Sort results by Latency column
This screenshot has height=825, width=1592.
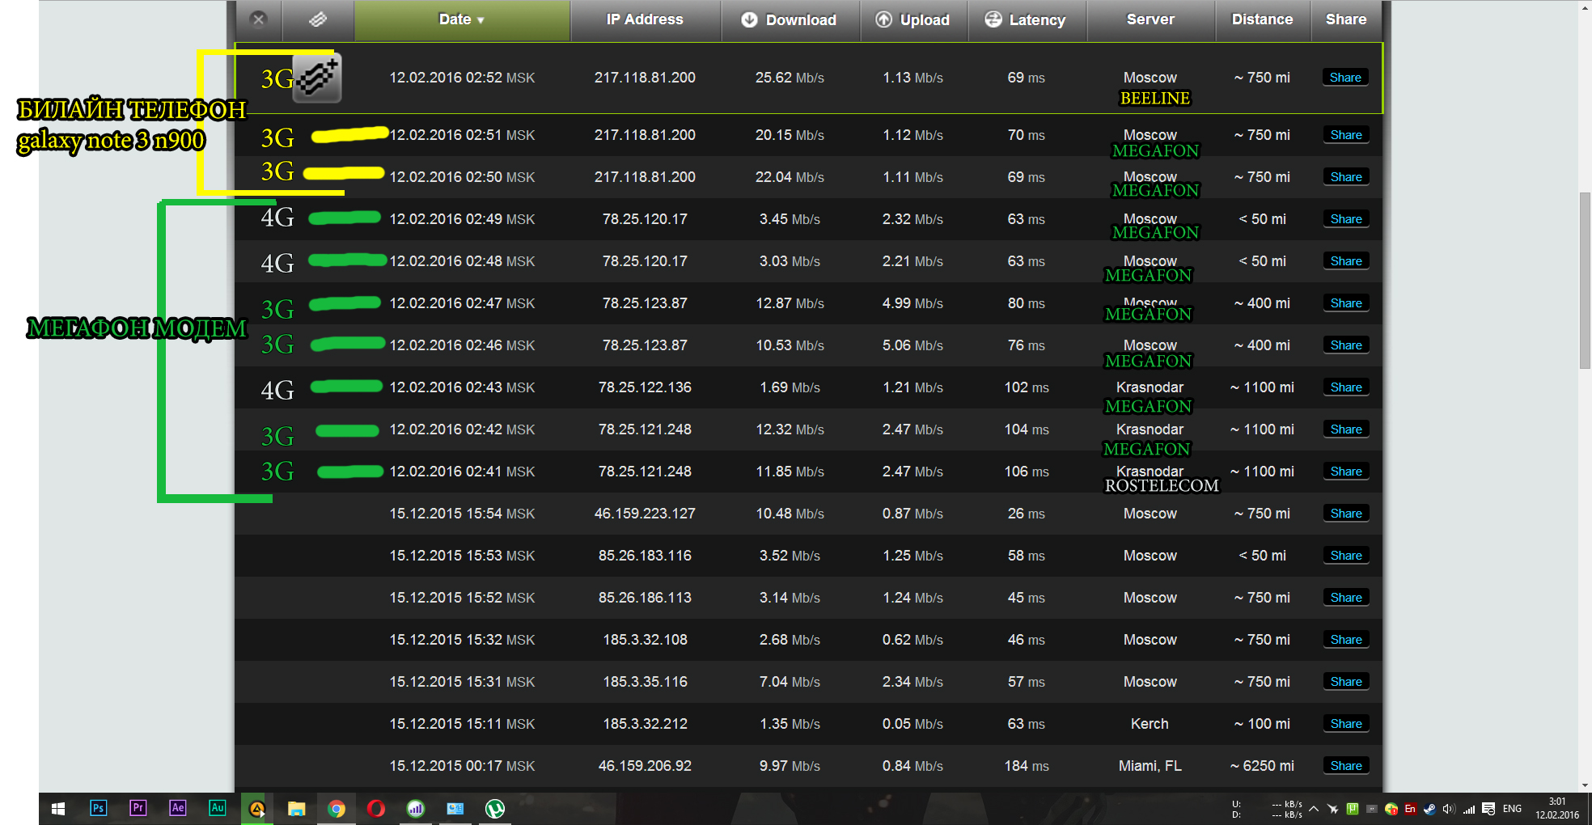1026,19
